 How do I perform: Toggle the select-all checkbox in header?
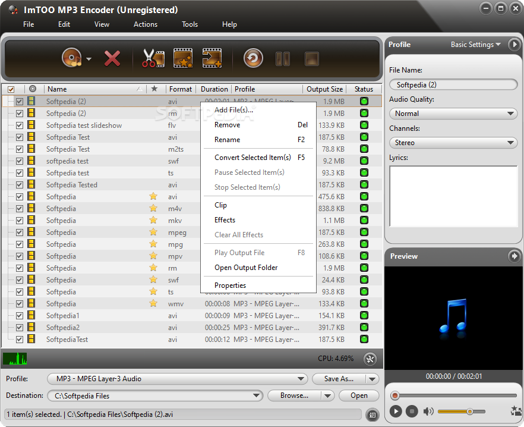(x=11, y=89)
